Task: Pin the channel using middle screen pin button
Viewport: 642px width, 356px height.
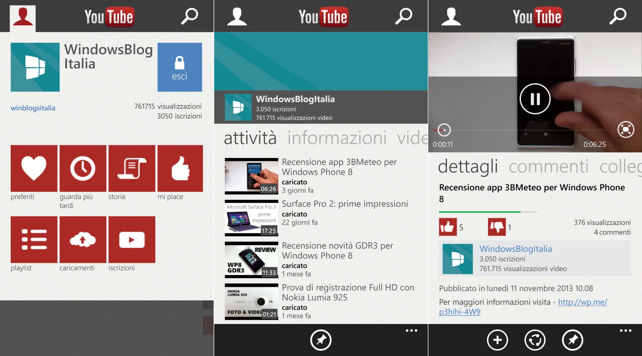Action: (321, 340)
